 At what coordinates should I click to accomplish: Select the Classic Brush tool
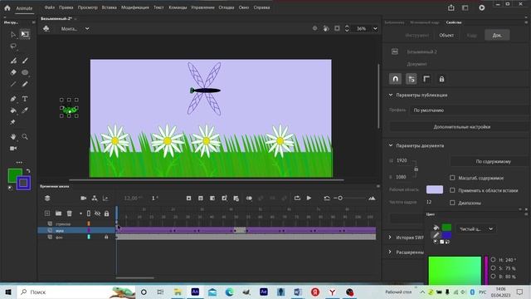click(25, 61)
